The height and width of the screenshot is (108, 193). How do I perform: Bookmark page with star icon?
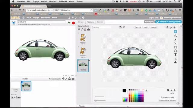pos(91,10)
